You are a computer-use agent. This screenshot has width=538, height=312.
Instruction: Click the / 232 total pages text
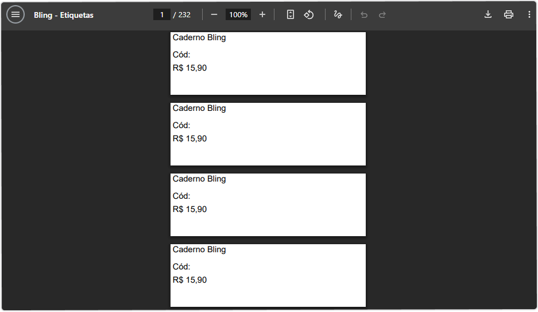point(182,15)
